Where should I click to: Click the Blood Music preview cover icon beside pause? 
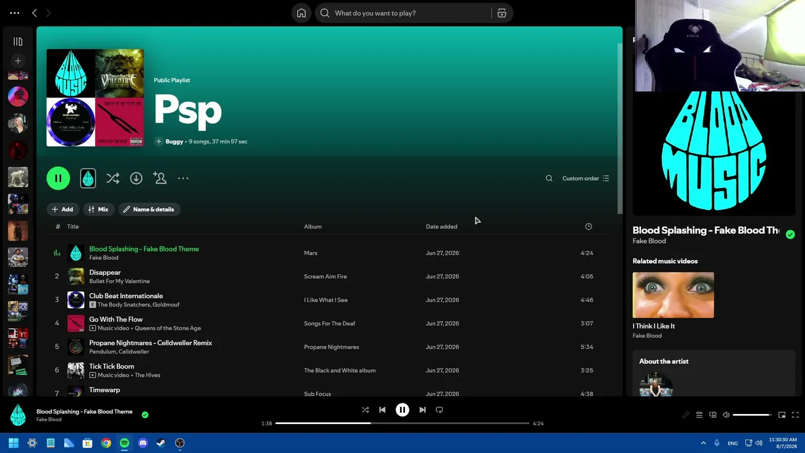pyautogui.click(x=88, y=179)
